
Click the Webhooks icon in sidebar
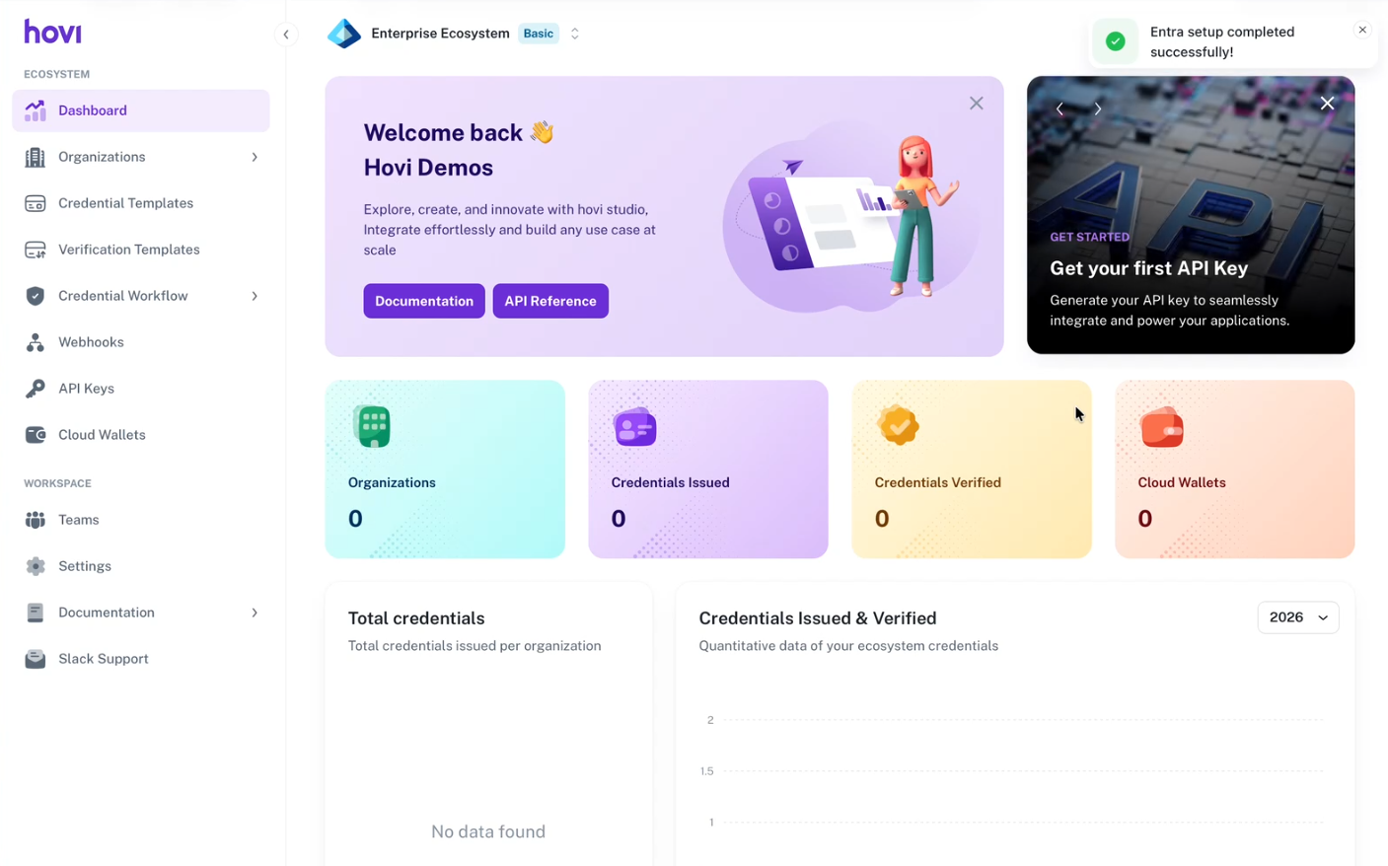point(36,342)
